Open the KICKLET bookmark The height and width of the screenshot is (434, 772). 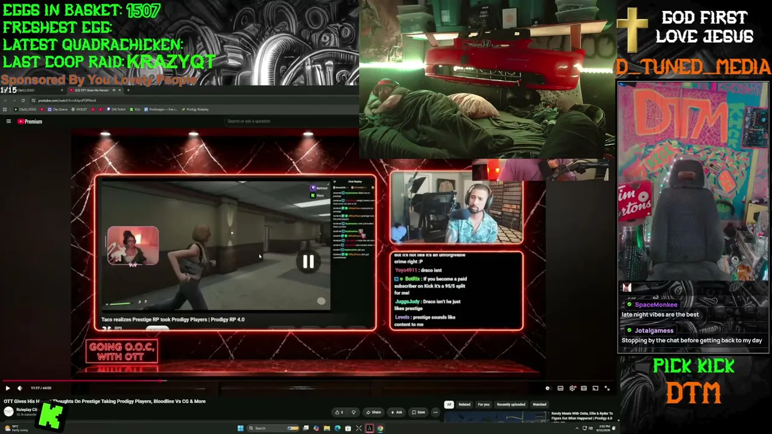click(x=80, y=109)
